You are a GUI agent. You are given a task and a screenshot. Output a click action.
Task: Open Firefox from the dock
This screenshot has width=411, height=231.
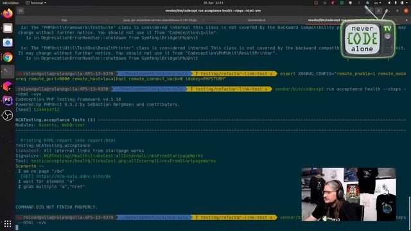(8, 13)
